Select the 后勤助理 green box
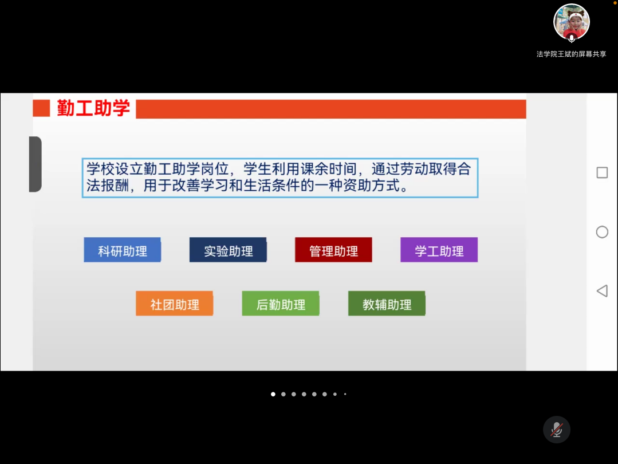The width and height of the screenshot is (618, 464). coord(281,304)
